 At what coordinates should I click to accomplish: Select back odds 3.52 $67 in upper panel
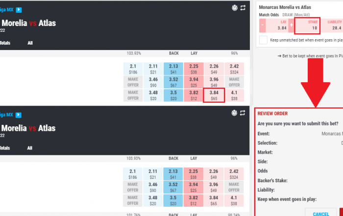[173, 82]
